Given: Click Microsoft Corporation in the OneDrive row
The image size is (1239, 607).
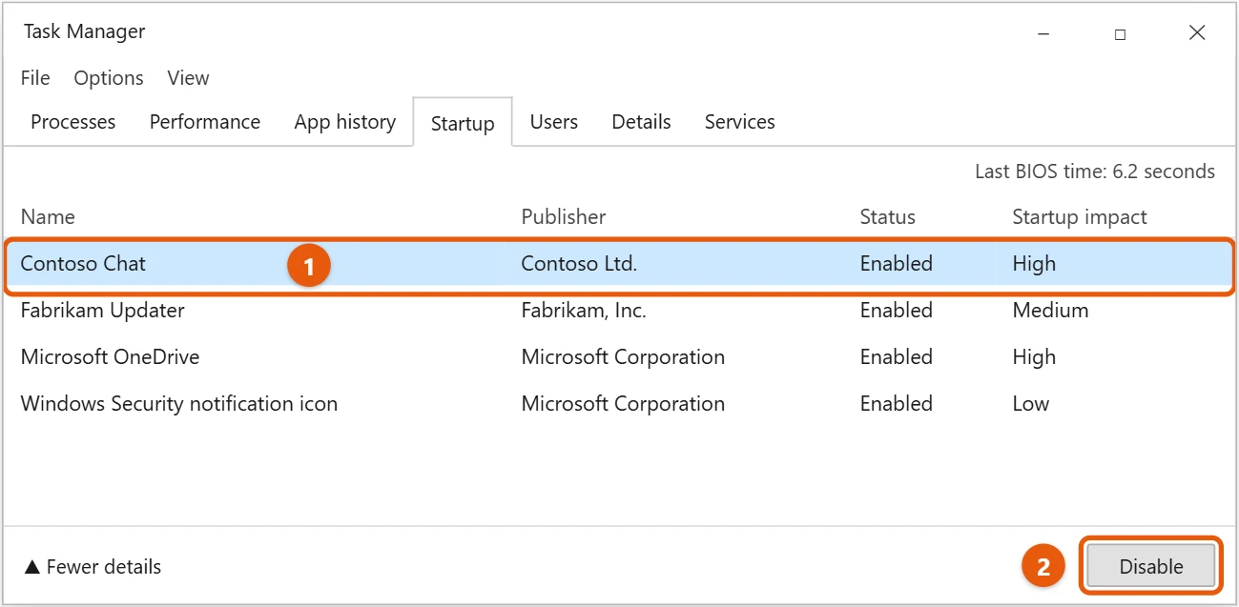Looking at the screenshot, I should tap(623, 357).
